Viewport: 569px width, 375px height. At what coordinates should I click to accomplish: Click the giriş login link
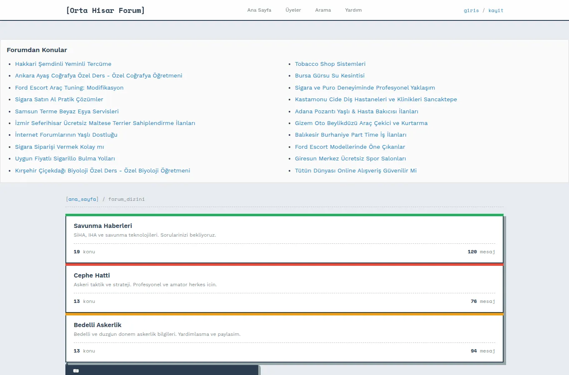click(471, 10)
